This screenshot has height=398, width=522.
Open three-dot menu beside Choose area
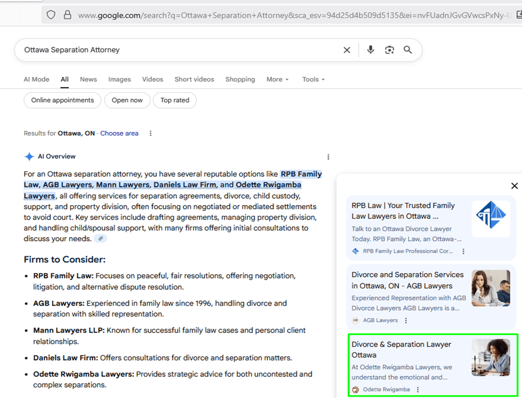click(150, 134)
